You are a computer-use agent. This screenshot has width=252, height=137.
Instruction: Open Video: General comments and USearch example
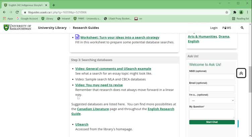pyautogui.click(x=113, y=68)
